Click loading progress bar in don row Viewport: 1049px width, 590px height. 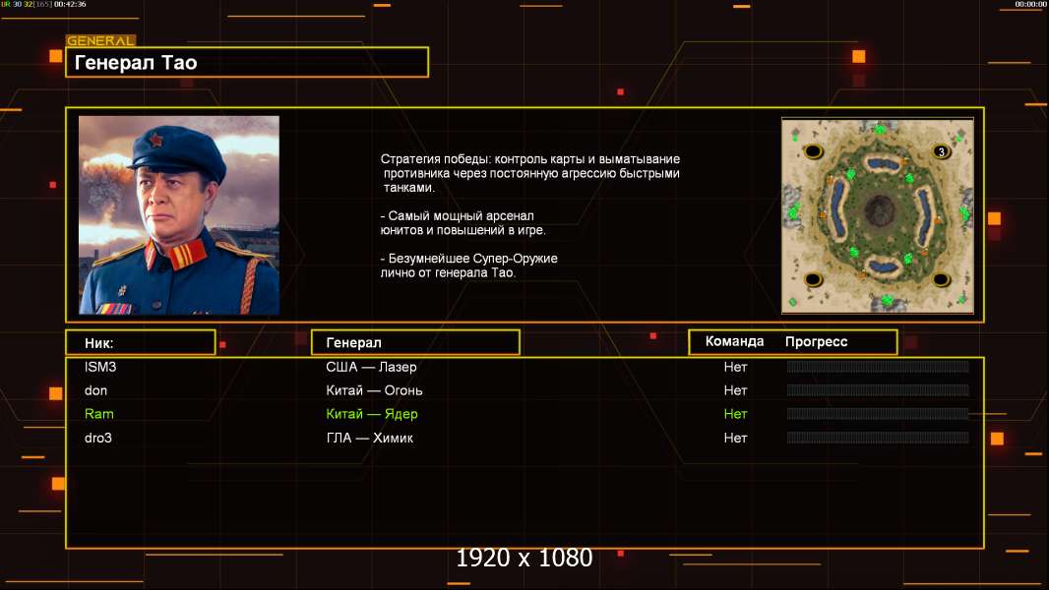pos(878,389)
